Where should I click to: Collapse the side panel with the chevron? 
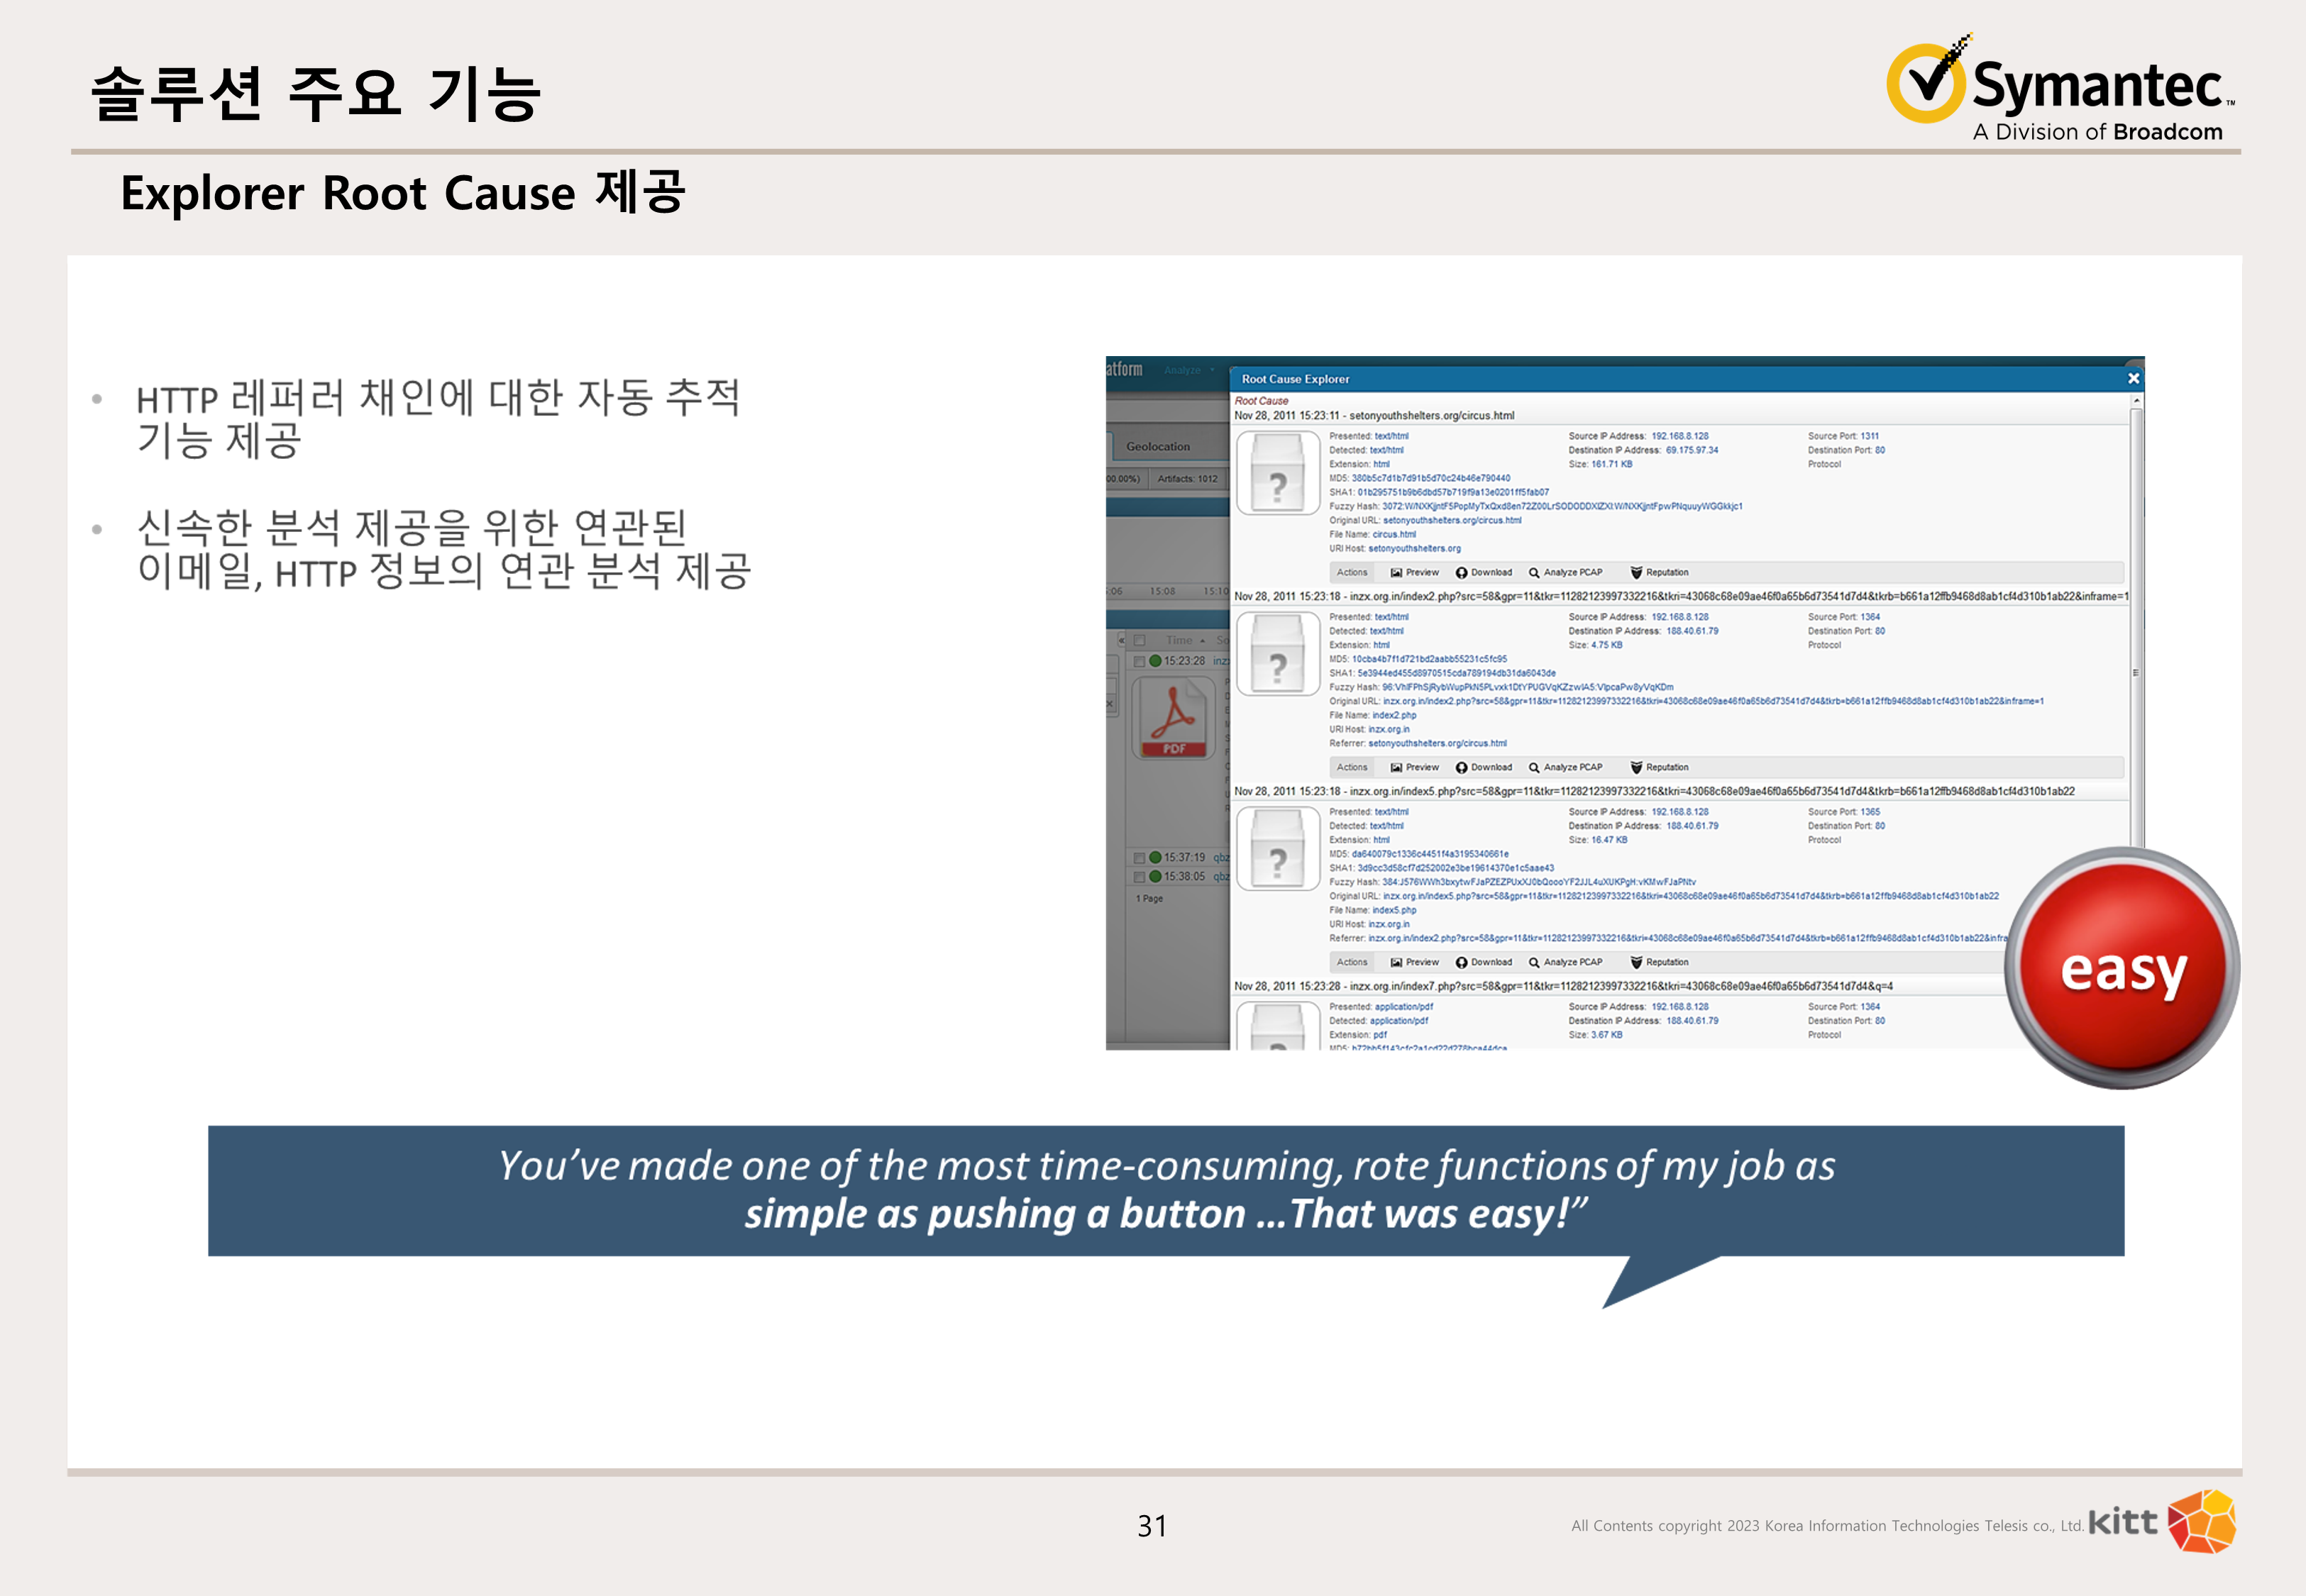coord(1121,640)
